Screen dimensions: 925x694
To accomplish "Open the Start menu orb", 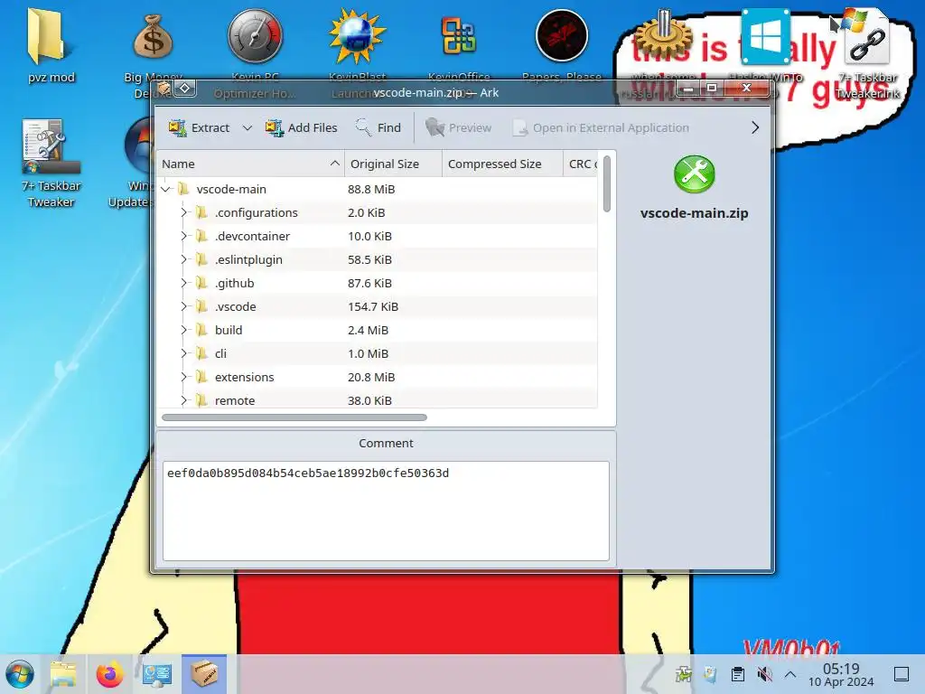I will tap(20, 674).
